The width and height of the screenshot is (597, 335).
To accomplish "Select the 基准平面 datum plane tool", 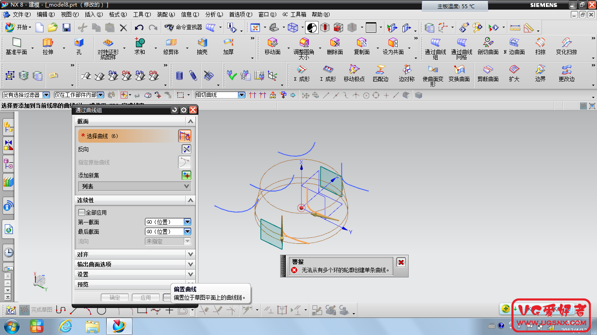I will pos(17,46).
